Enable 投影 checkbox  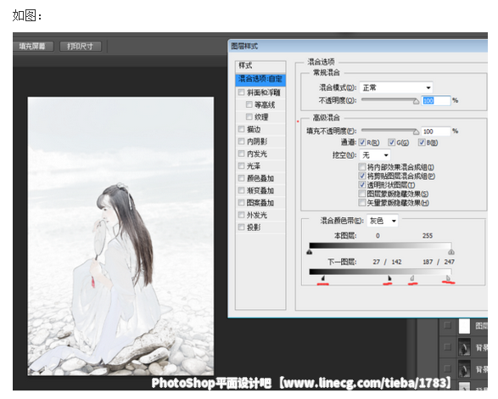242,228
